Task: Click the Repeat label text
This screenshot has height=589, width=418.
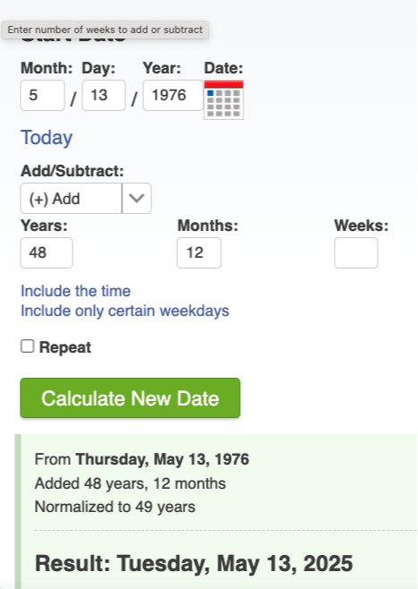Action: point(65,347)
